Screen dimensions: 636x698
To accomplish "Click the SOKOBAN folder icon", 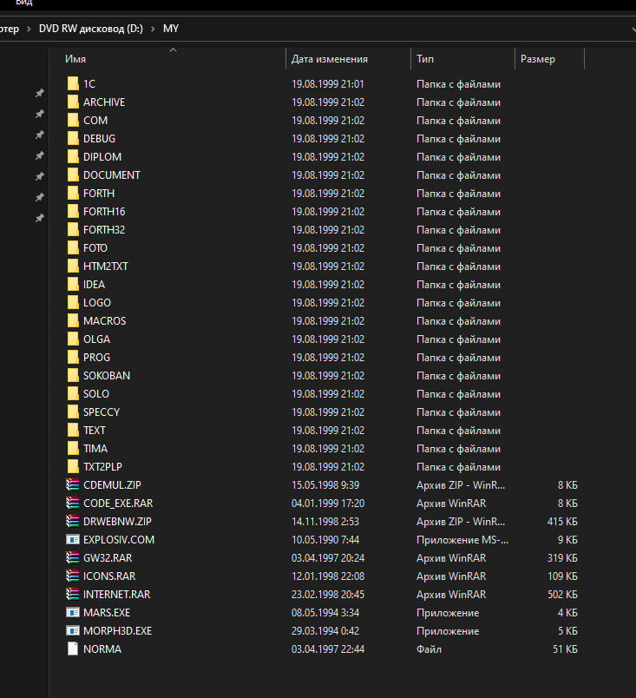I will [x=73, y=376].
